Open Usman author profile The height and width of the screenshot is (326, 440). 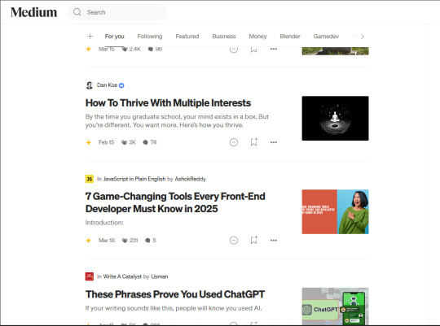[160, 276]
